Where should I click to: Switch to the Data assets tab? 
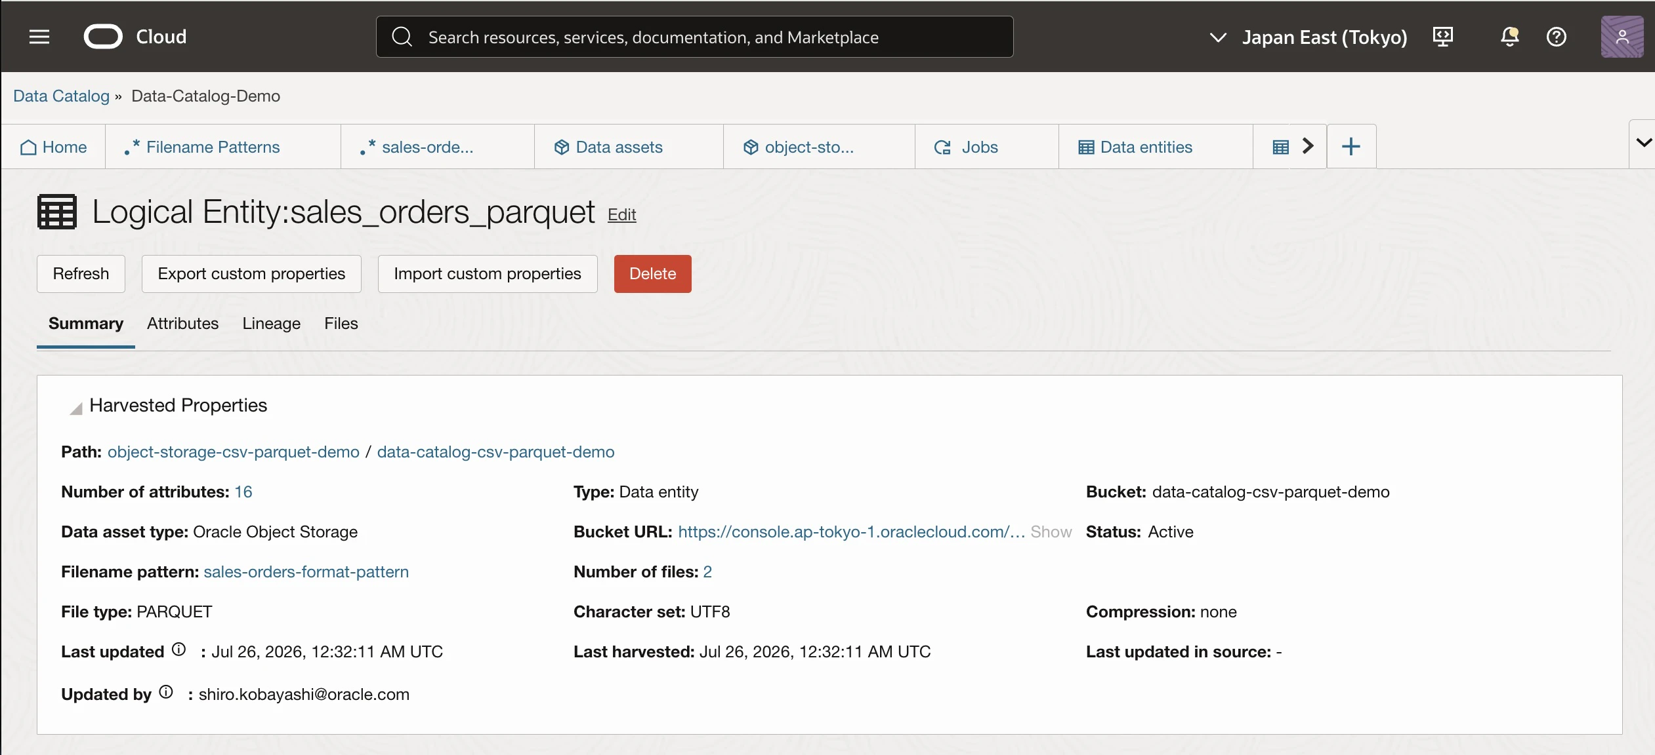pyautogui.click(x=629, y=147)
